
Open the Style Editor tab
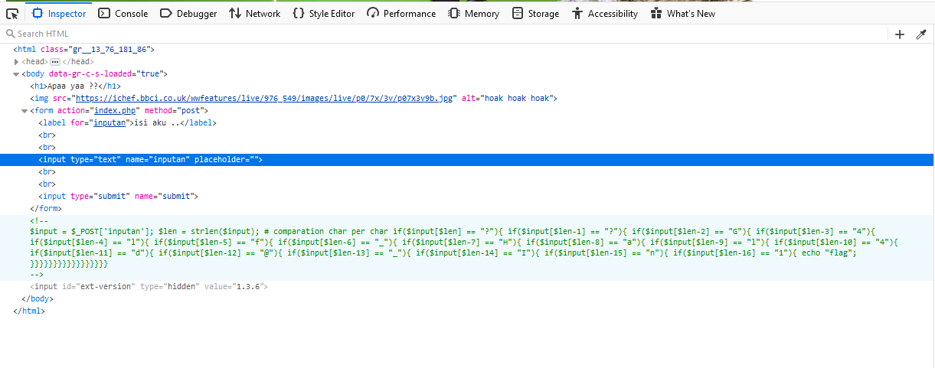point(324,14)
